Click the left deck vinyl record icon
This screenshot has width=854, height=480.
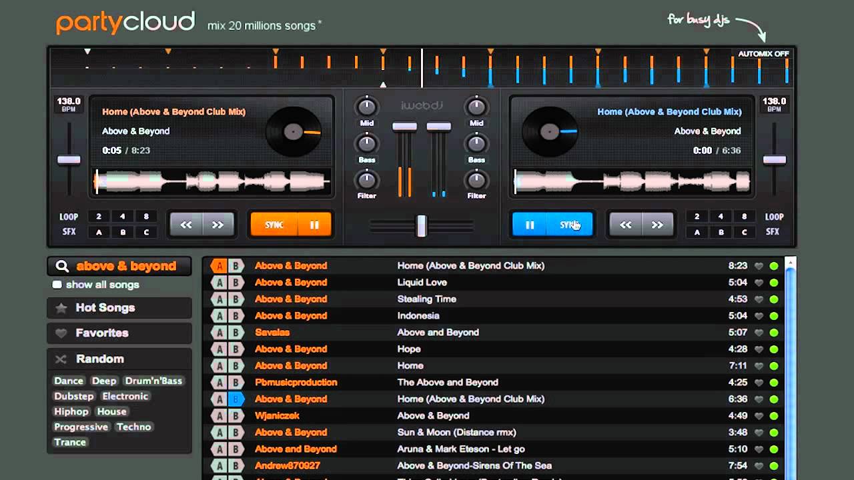[x=293, y=132]
